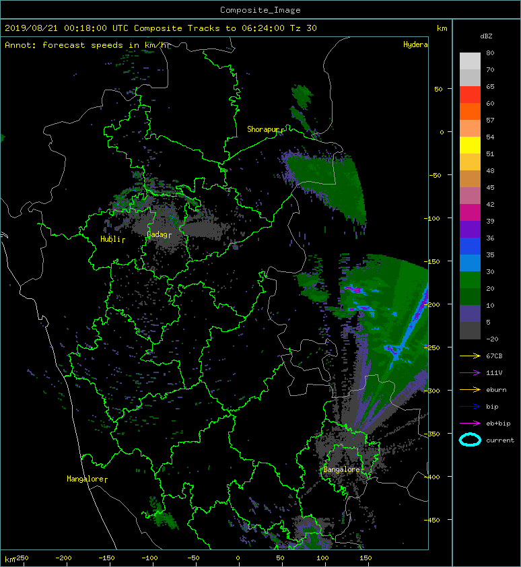The image size is (521, 567).
Task: Click the '67CB' legend label
Action: (494, 356)
